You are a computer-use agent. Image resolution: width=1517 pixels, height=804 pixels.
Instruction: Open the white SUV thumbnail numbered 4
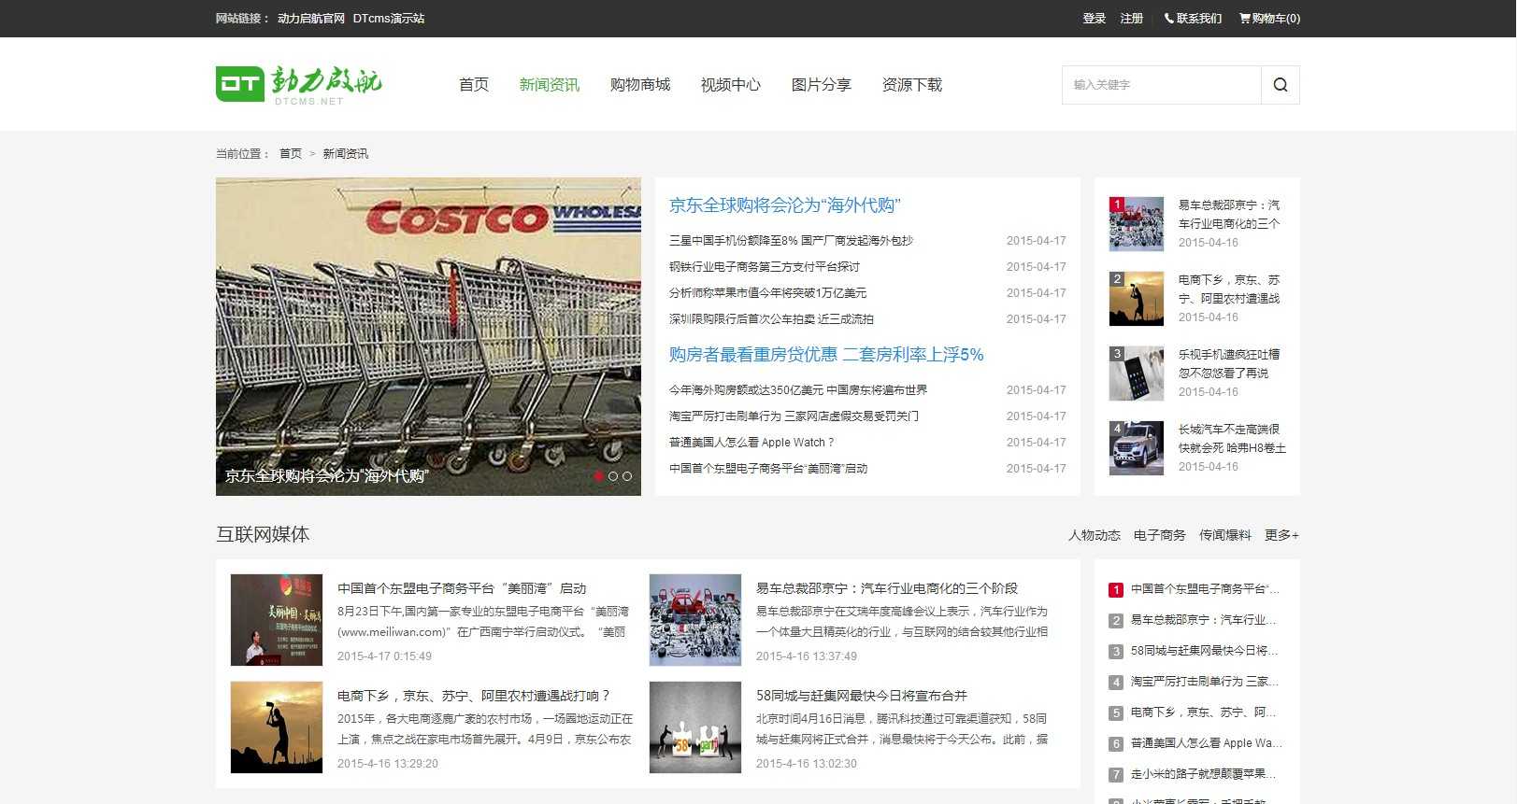(1137, 448)
